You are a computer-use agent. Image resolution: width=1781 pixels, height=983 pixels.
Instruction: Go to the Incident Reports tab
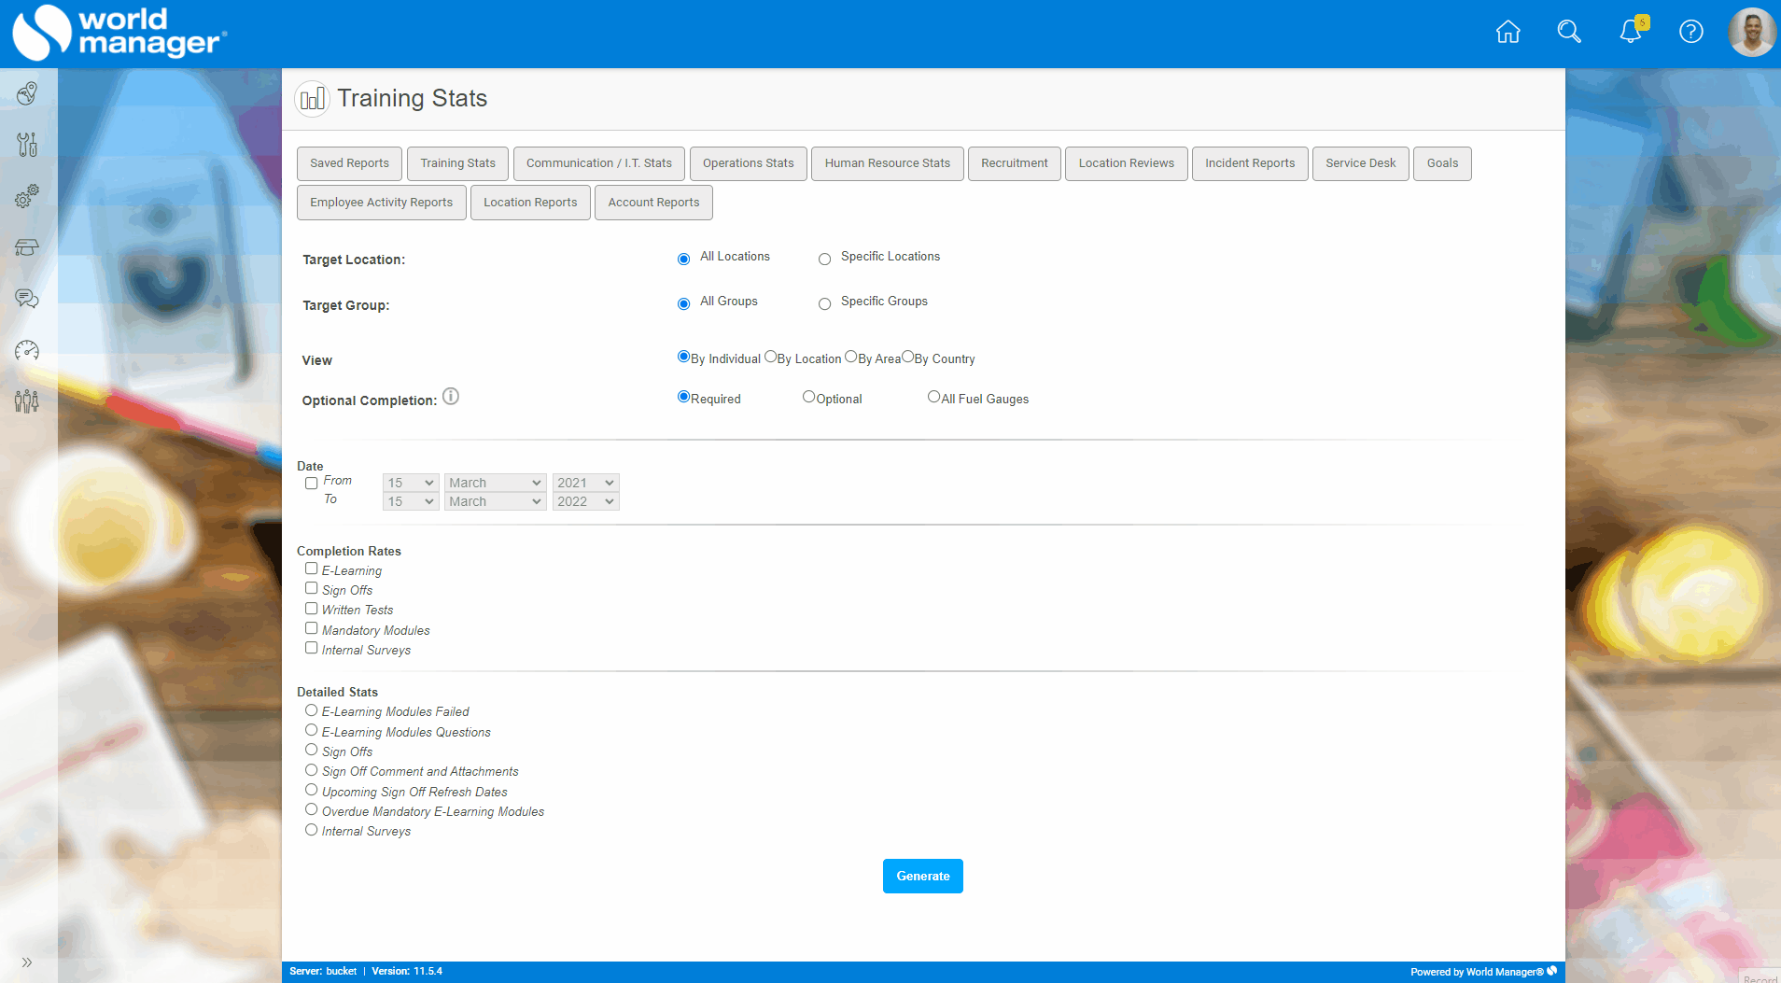point(1249,163)
